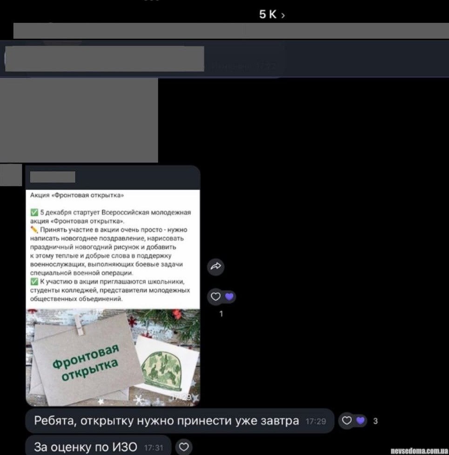The width and height of the screenshot is (449, 455).
Task: Open the '5 K' chevron at top
Action: [272, 15]
